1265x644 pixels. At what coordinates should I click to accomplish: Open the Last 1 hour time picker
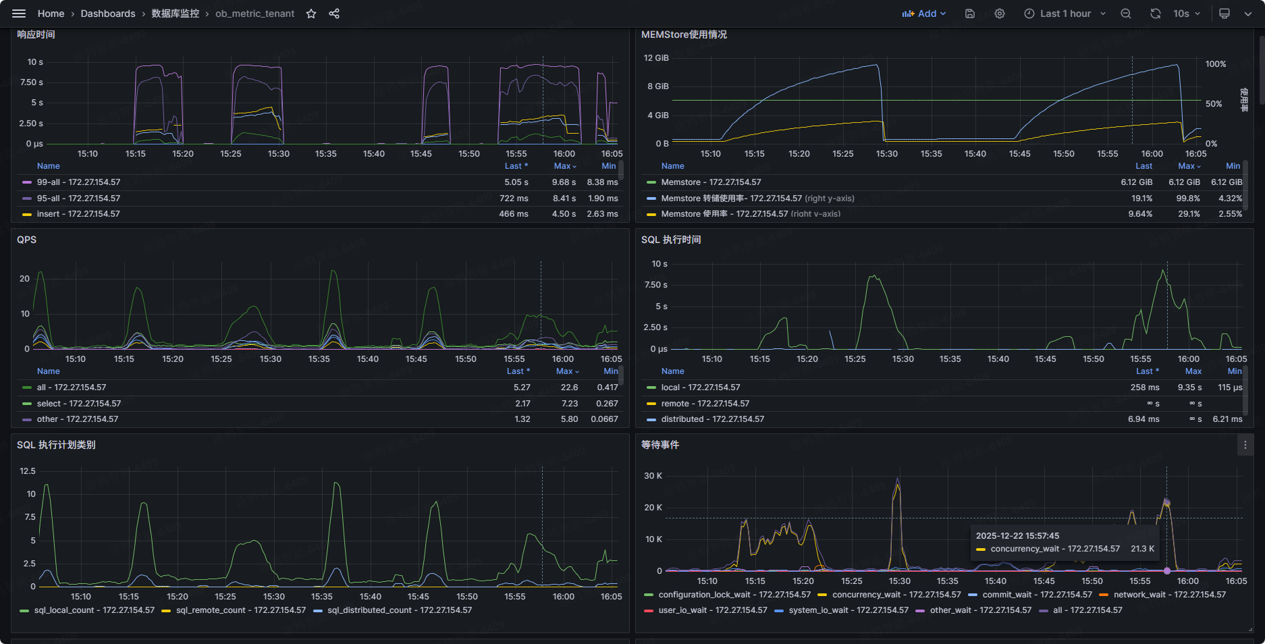[1065, 14]
